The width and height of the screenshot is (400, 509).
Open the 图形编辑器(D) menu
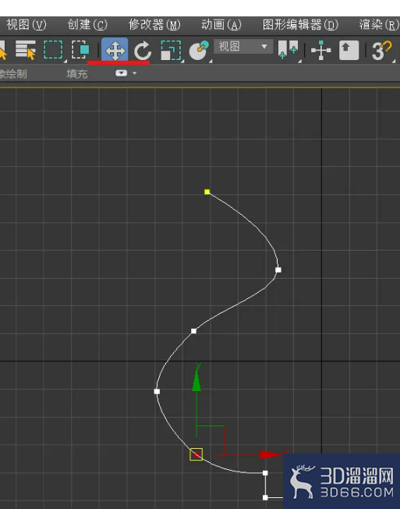[300, 25]
